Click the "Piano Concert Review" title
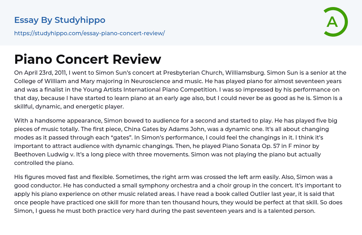Viewport: 362px width, 235px height. (88, 59)
